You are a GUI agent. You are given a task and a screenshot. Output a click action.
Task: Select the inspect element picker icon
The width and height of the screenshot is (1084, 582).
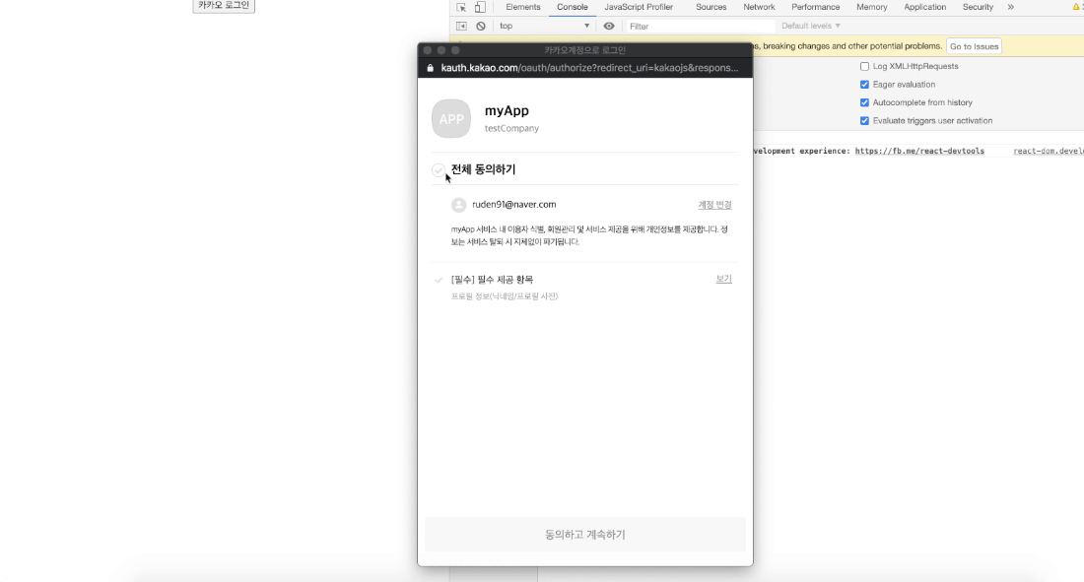point(461,7)
